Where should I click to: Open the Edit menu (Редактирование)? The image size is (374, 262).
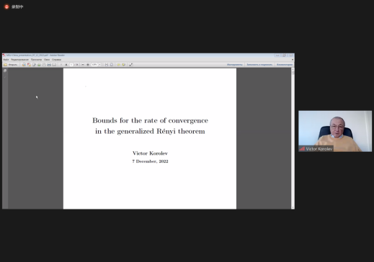point(19,60)
